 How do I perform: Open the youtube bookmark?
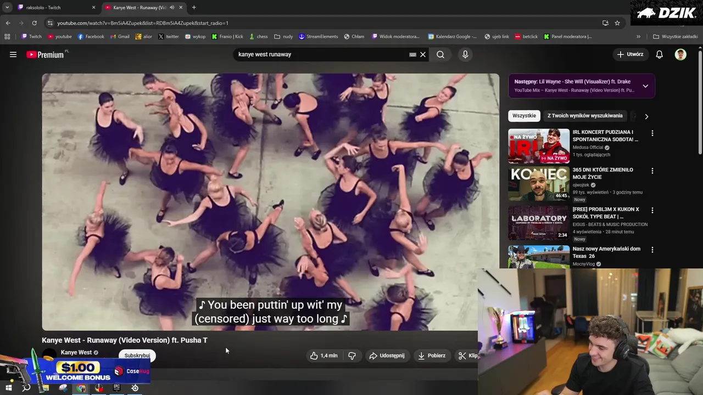click(59, 37)
